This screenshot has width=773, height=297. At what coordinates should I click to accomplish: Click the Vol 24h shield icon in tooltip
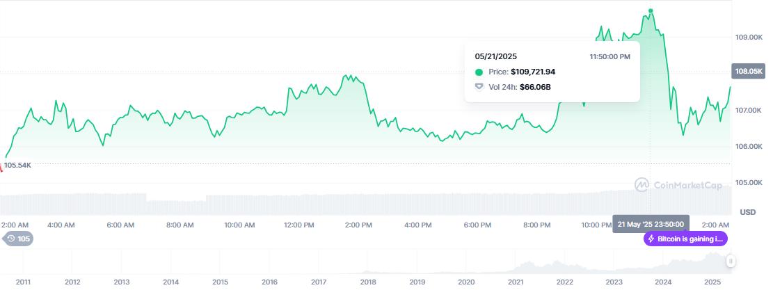tap(479, 87)
